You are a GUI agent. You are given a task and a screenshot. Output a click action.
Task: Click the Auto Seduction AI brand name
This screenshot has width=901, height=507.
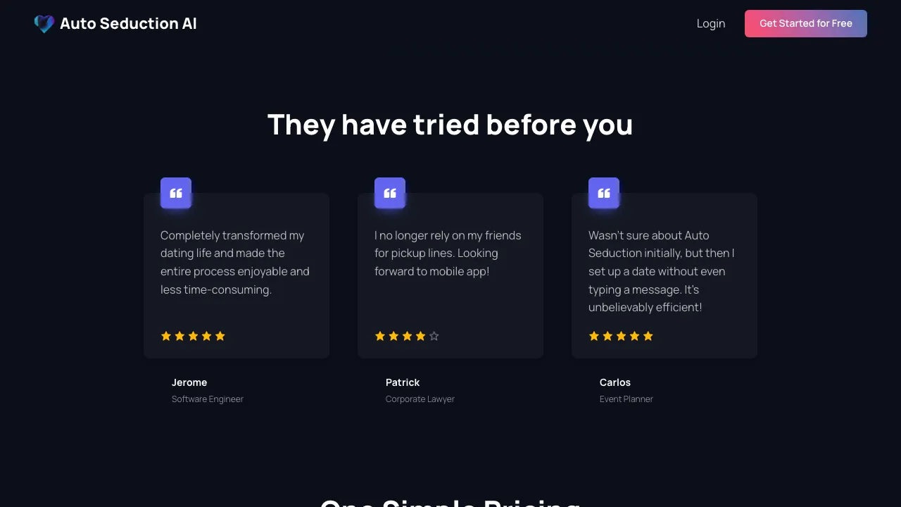coord(128,24)
